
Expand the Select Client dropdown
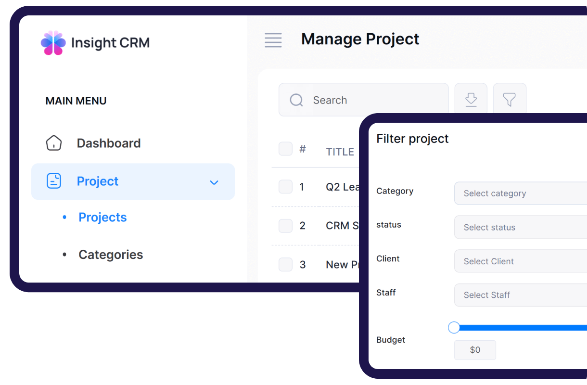coord(520,261)
